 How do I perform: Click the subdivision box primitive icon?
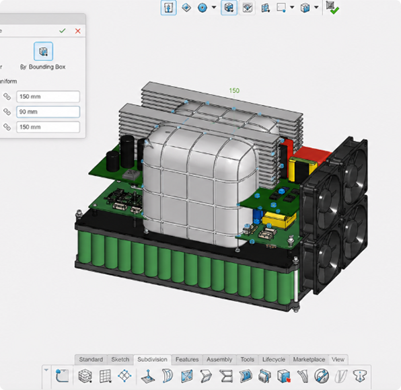[85, 376]
